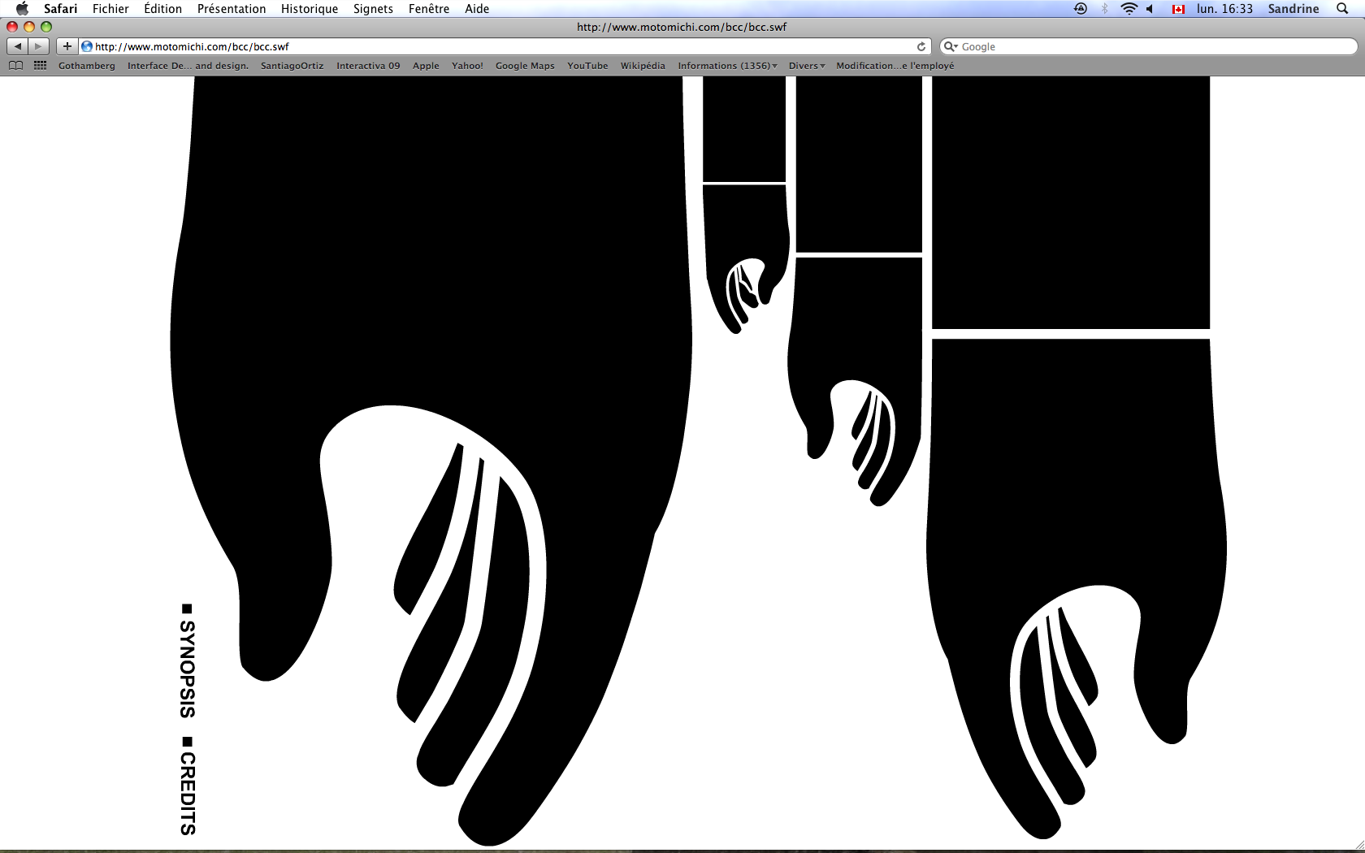Click the volume speaker icon
Image resolution: width=1365 pixels, height=853 pixels.
(1150, 9)
